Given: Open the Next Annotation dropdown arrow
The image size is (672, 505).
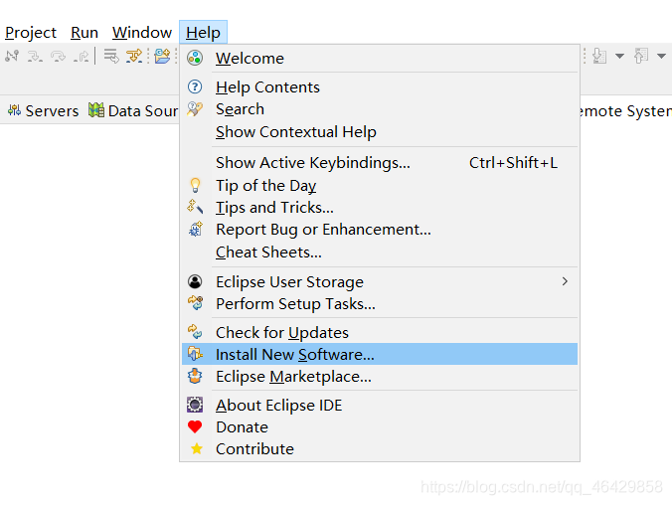Looking at the screenshot, I should (619, 56).
